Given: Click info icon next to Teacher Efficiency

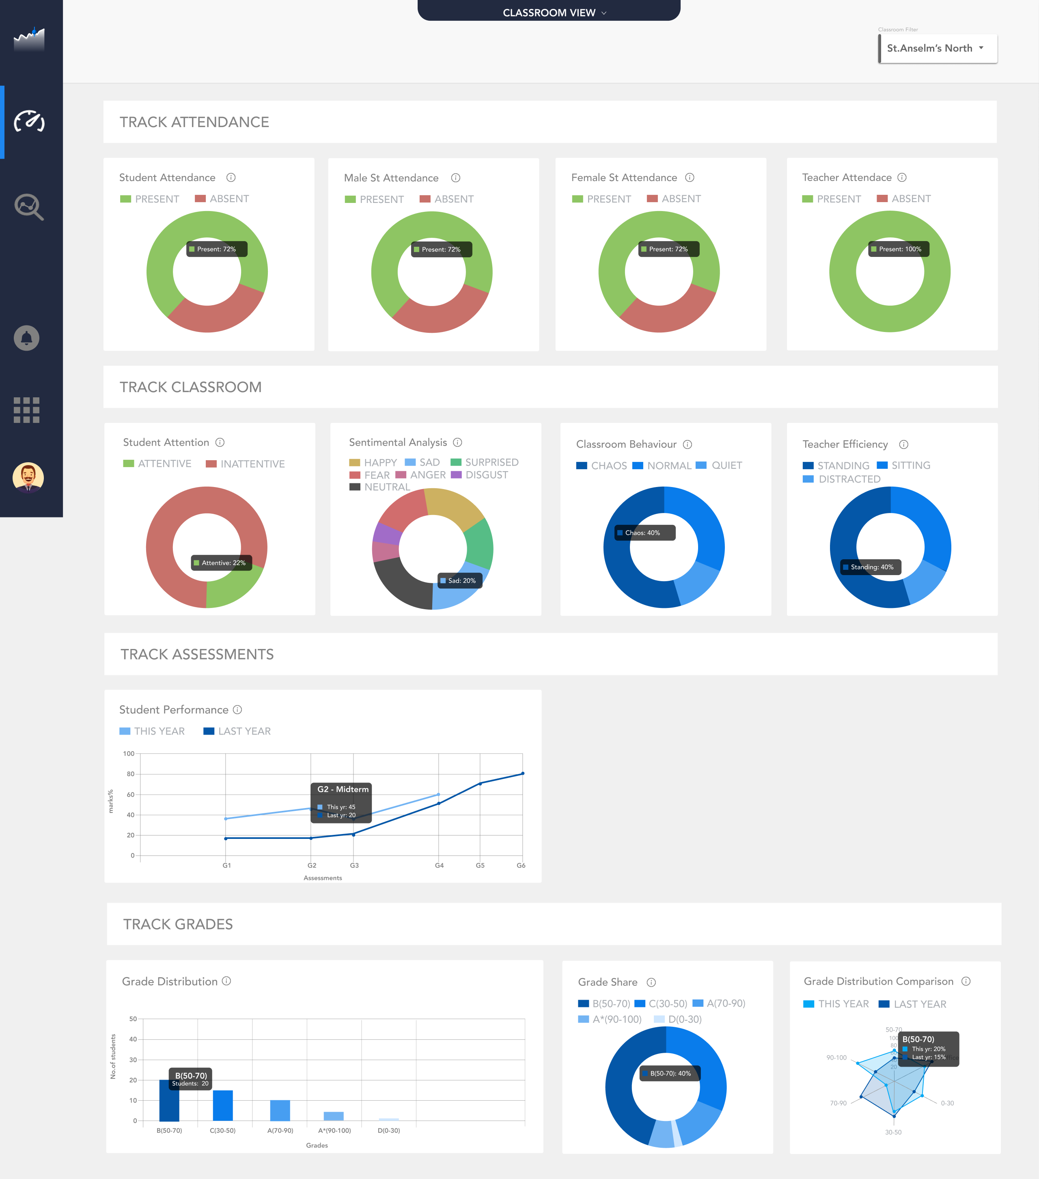Looking at the screenshot, I should pyautogui.click(x=903, y=444).
